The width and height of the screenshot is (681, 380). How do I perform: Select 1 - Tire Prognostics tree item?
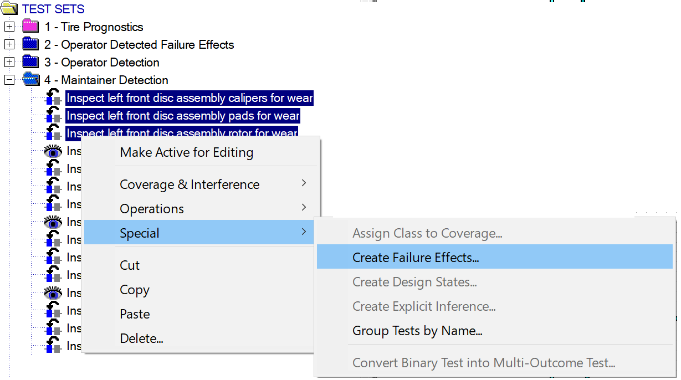[x=94, y=27]
